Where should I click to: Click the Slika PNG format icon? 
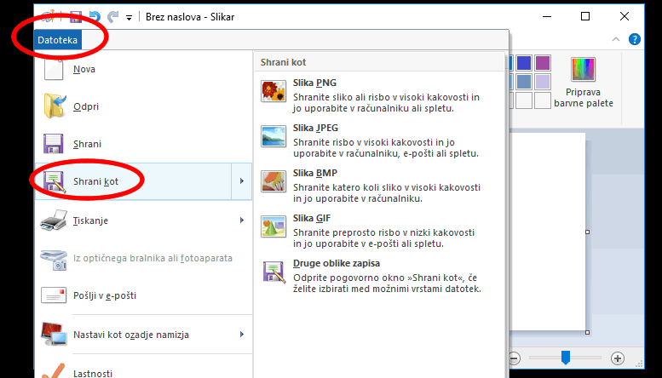coord(273,91)
